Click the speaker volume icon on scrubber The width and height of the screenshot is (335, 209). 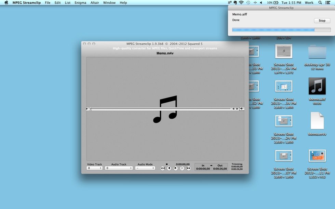241,109
